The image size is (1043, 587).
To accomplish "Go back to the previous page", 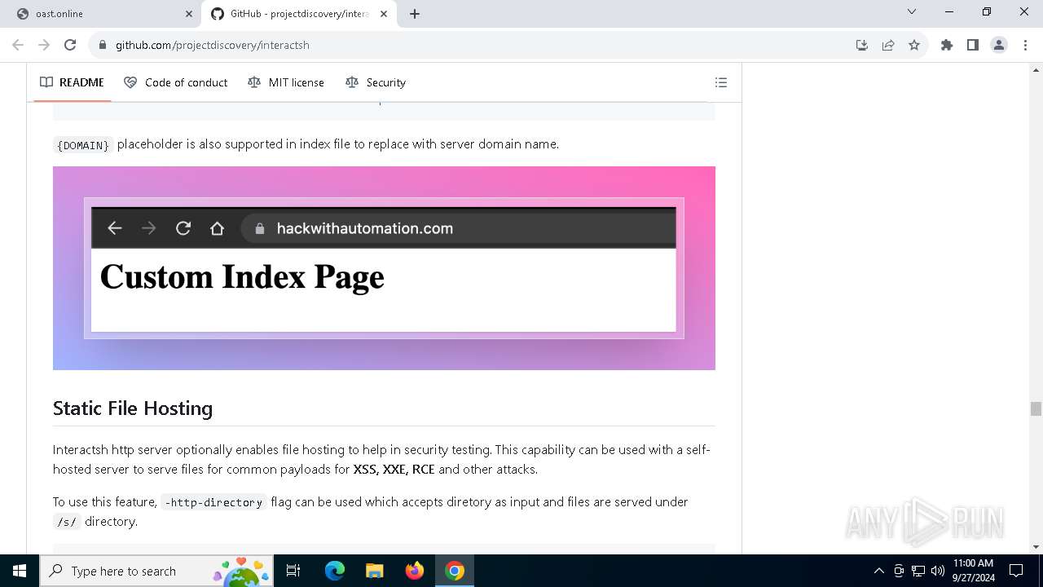I will pos(18,45).
